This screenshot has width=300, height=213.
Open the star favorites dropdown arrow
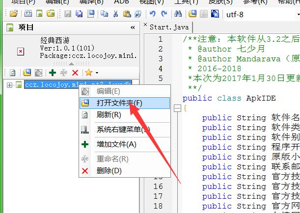point(97,73)
